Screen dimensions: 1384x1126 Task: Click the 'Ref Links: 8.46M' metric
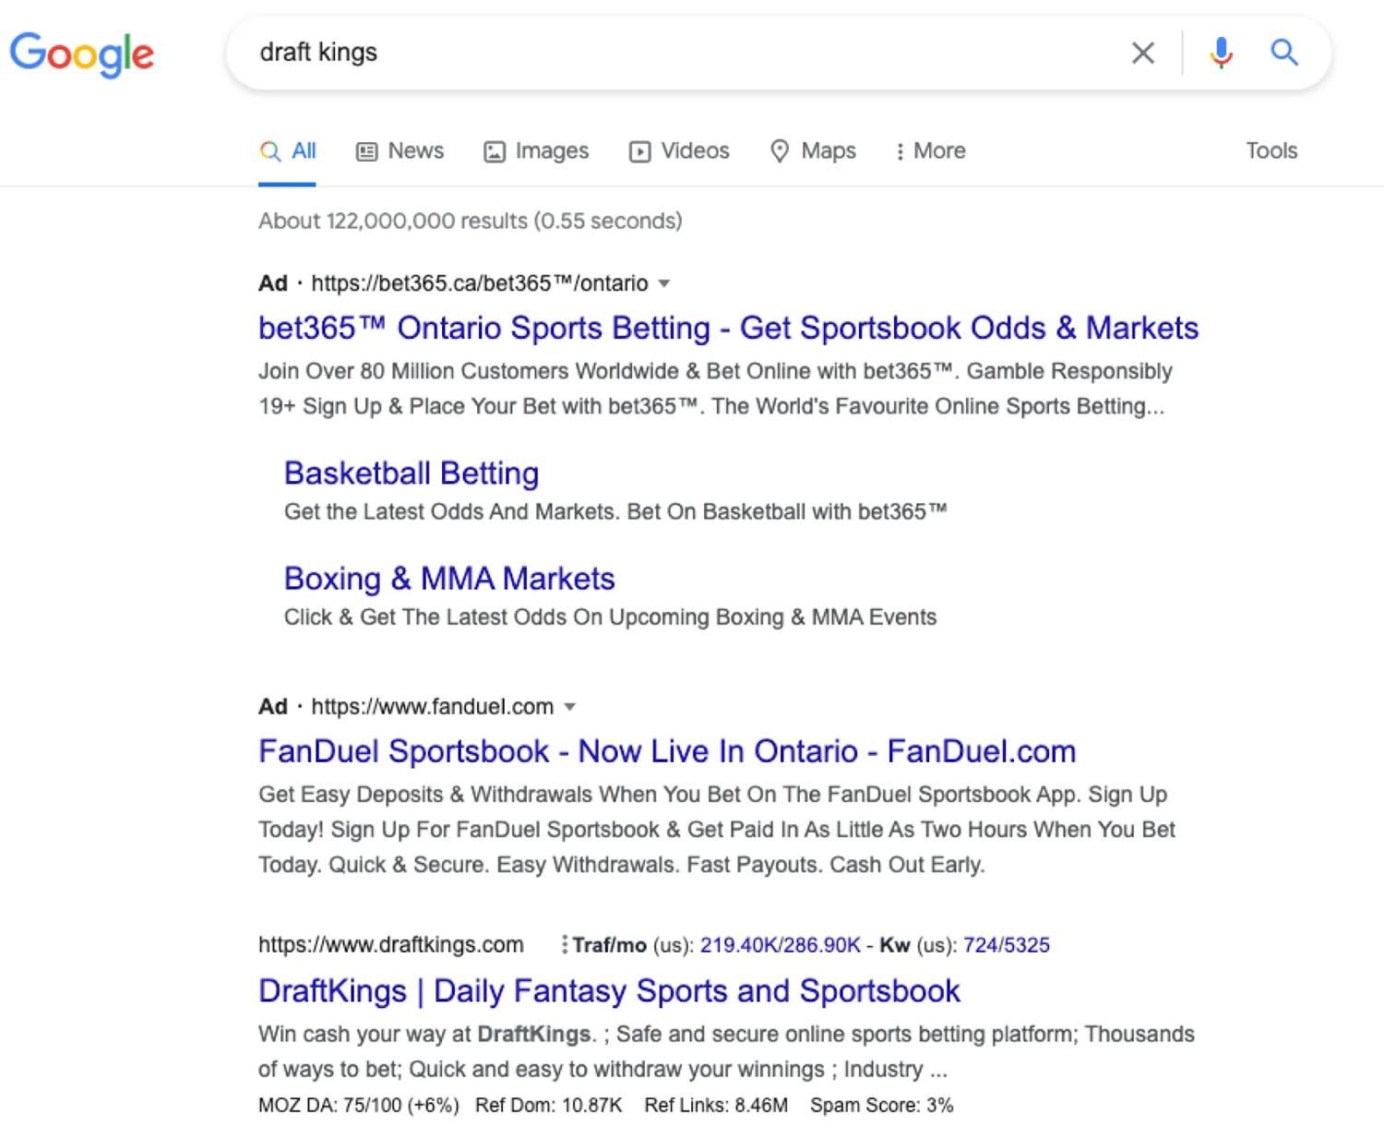[716, 1105]
